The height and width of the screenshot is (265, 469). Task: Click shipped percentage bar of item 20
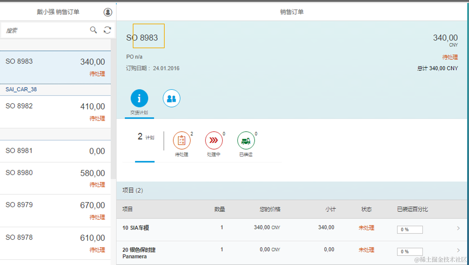coord(410,252)
